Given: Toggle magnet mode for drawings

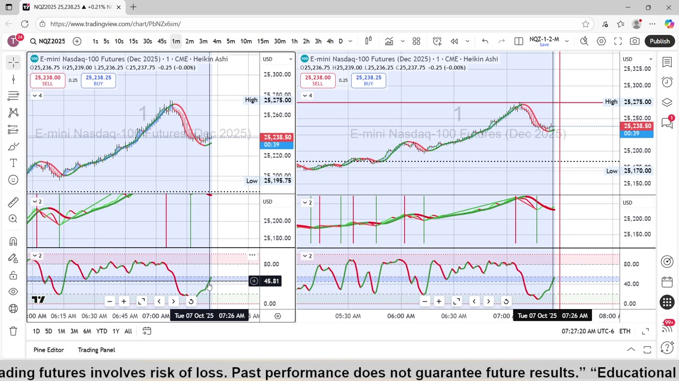Looking at the screenshot, I should coord(13,241).
